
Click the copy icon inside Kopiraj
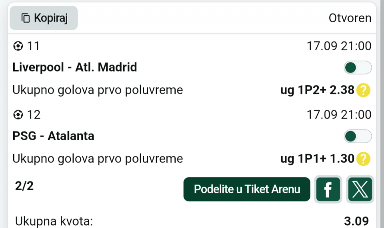pyautogui.click(x=26, y=18)
